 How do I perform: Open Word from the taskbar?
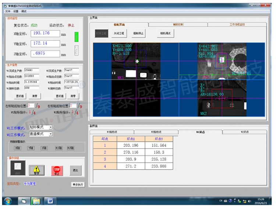pos(50,201)
